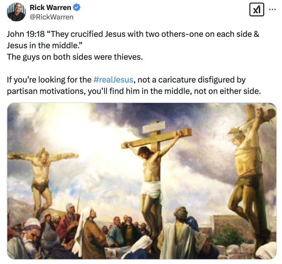Click the central cross in the painting

pyautogui.click(x=155, y=140)
